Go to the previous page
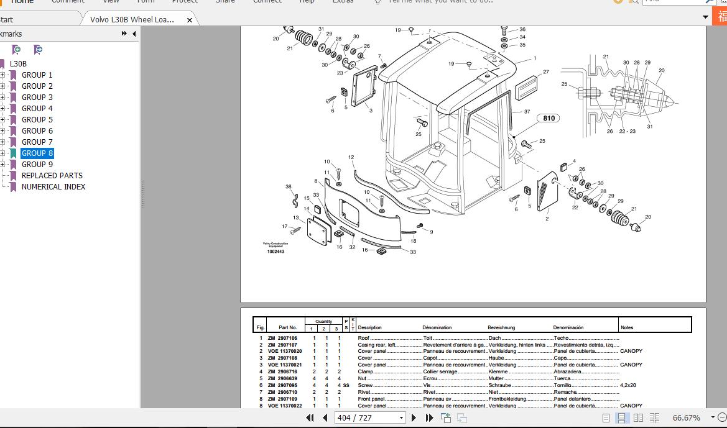 325,418
